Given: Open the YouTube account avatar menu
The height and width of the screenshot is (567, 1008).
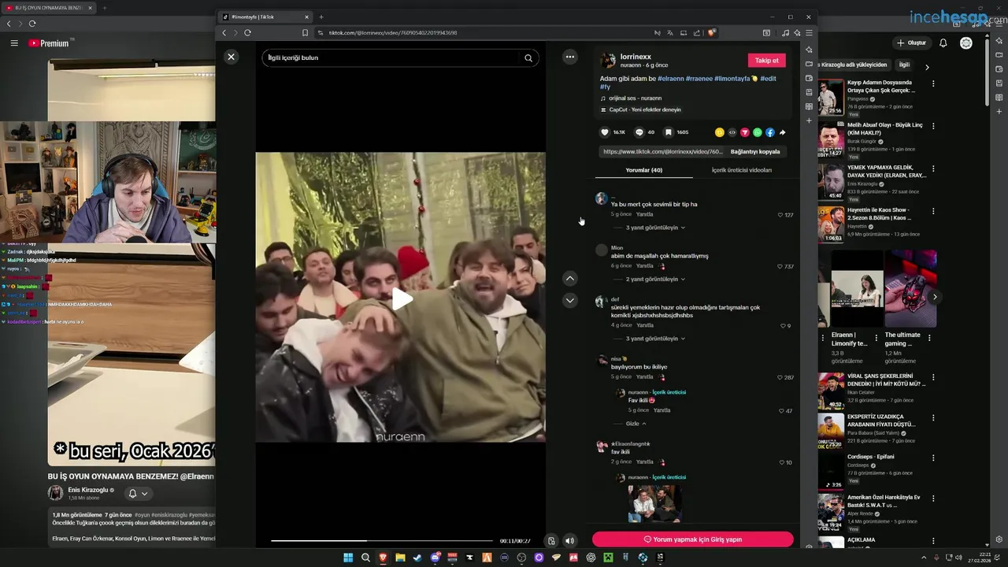Looking at the screenshot, I should pyautogui.click(x=966, y=43).
